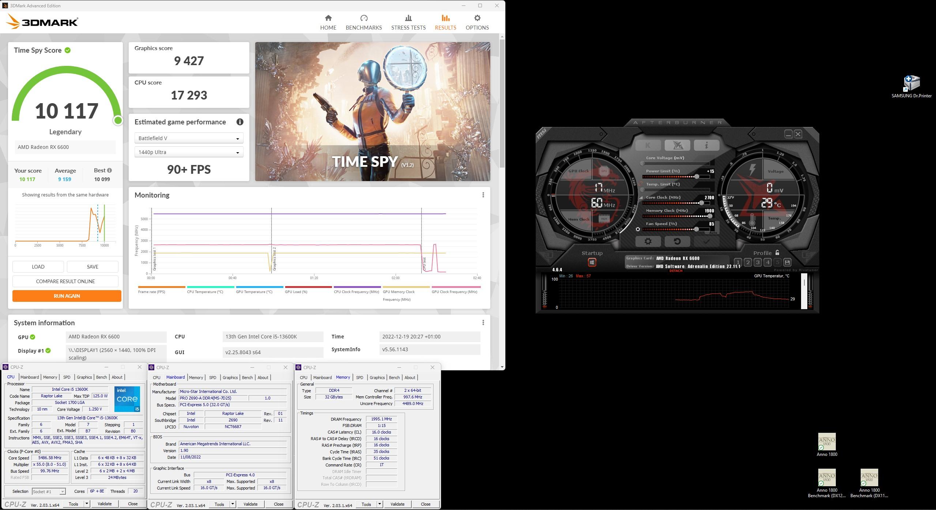The image size is (936, 510).
Task: Switch to Mainboard tab in first CPU-Z window
Action: tap(30, 377)
